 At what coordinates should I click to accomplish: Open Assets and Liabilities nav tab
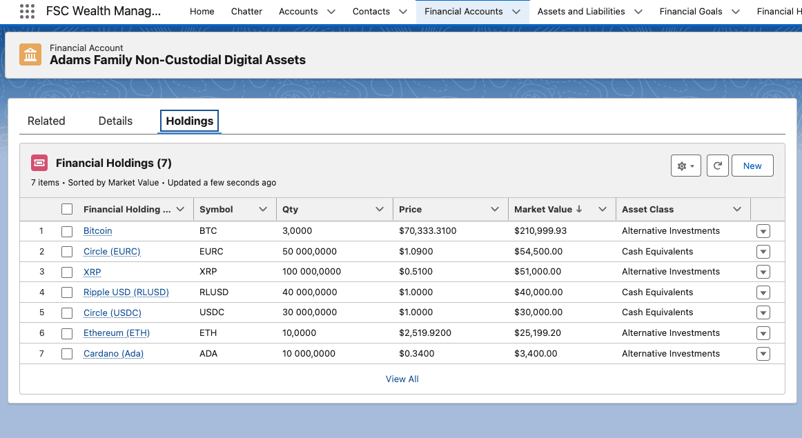coord(581,11)
